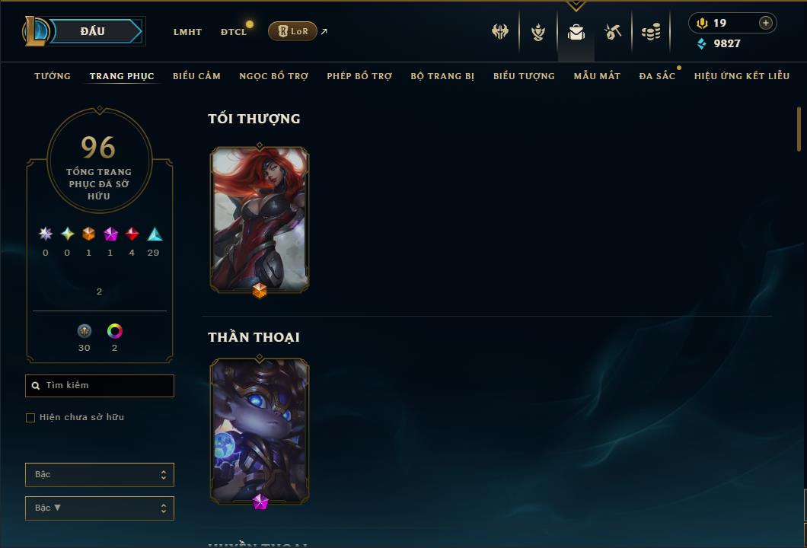Select the red-haired Tối Thượng skin thumbnail
The image size is (807, 548).
tap(260, 220)
